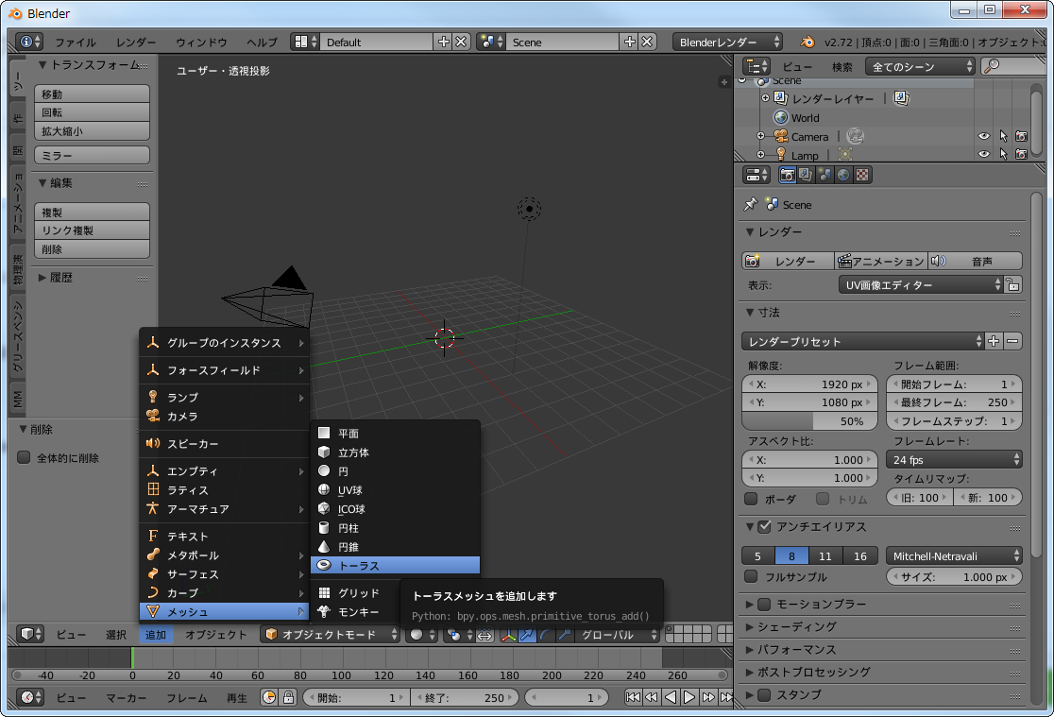This screenshot has height=717, width=1054.
Task: Select the rotate manipulator icon
Action: [546, 634]
